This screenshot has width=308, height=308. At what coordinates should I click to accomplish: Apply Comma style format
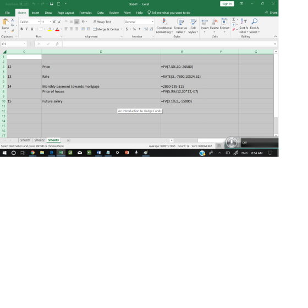[x=140, y=29]
